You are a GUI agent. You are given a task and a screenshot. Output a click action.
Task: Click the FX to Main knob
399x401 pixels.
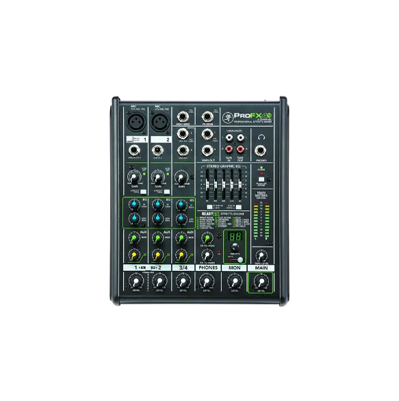[x=207, y=255]
